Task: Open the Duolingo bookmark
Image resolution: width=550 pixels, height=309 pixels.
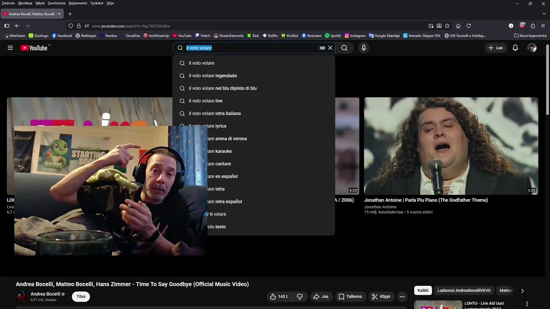Action: [x=38, y=36]
